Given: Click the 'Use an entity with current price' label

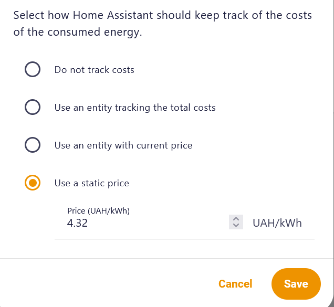Looking at the screenshot, I should (x=123, y=145).
